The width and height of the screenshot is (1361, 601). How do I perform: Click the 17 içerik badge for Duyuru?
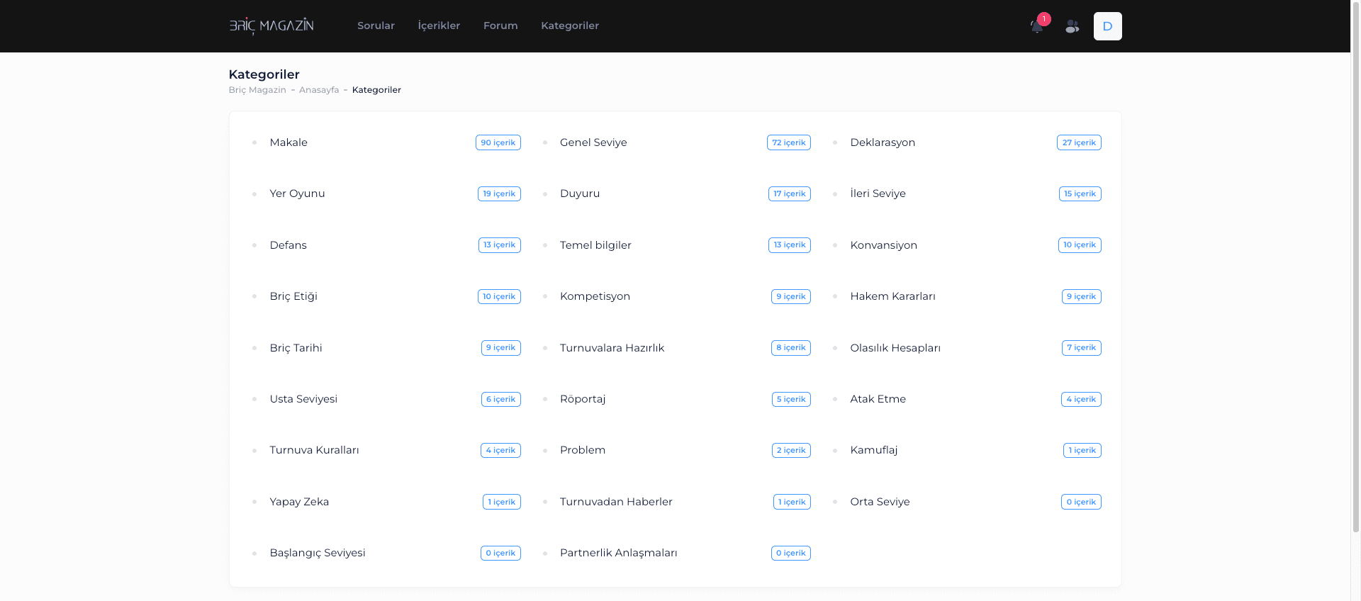pyautogui.click(x=790, y=193)
